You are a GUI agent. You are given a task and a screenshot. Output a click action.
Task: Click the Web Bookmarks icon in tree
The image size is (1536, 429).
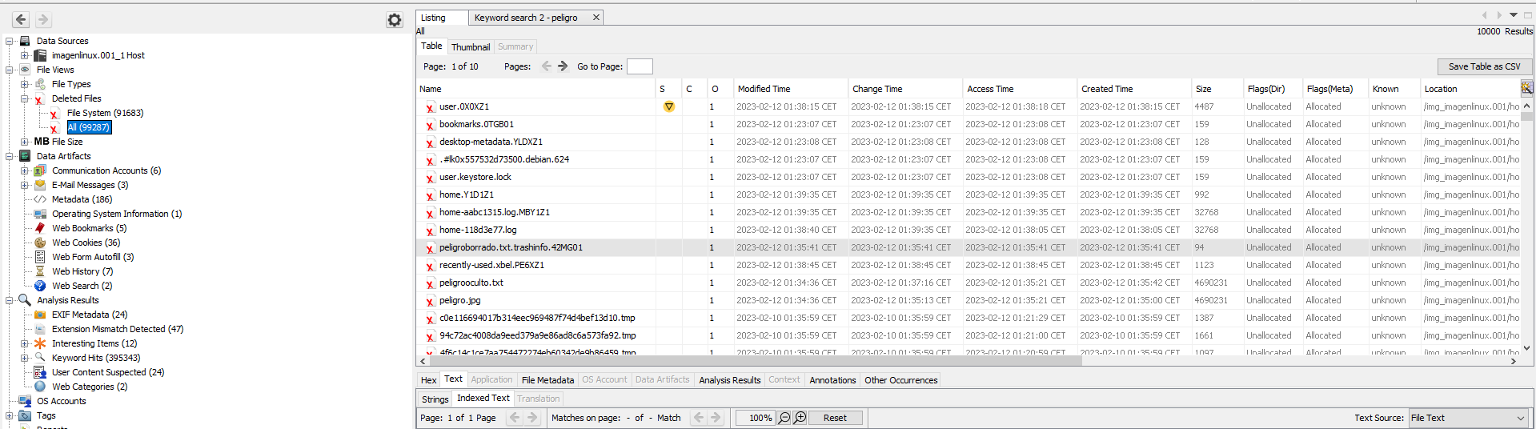(40, 228)
